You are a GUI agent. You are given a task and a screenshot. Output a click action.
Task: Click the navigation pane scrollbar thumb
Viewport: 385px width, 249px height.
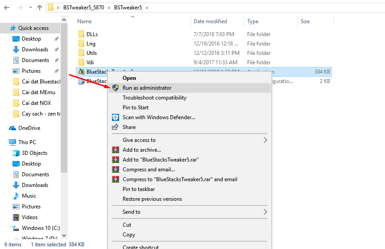point(64,98)
